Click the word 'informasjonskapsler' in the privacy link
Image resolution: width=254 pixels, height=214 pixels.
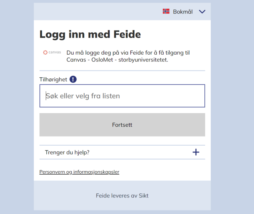point(96,172)
